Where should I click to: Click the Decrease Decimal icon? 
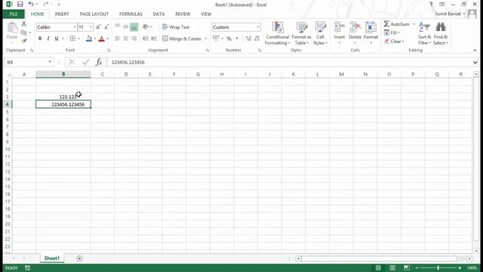257,39
